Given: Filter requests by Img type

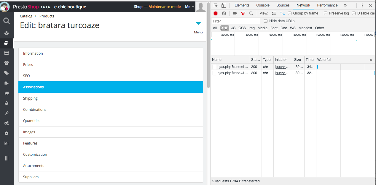Looking at the screenshot, I should (x=251, y=28).
